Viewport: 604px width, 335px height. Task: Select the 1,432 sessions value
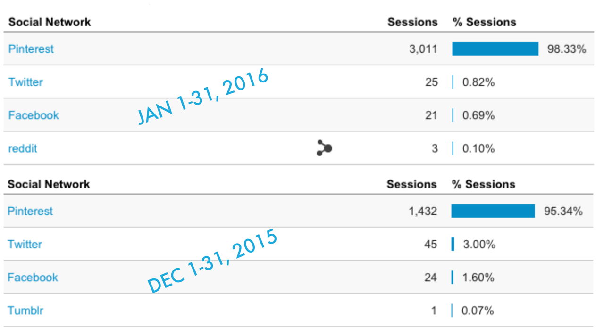click(x=423, y=211)
